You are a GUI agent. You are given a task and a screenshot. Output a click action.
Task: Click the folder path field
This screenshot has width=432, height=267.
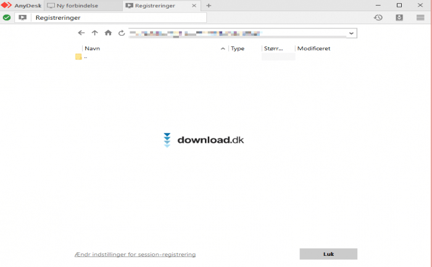tap(237, 33)
